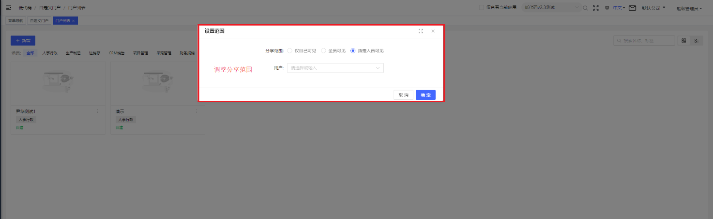Click the 人事行政 tag on 演示 card
Screen dimensions: 713x219
coord(126,120)
